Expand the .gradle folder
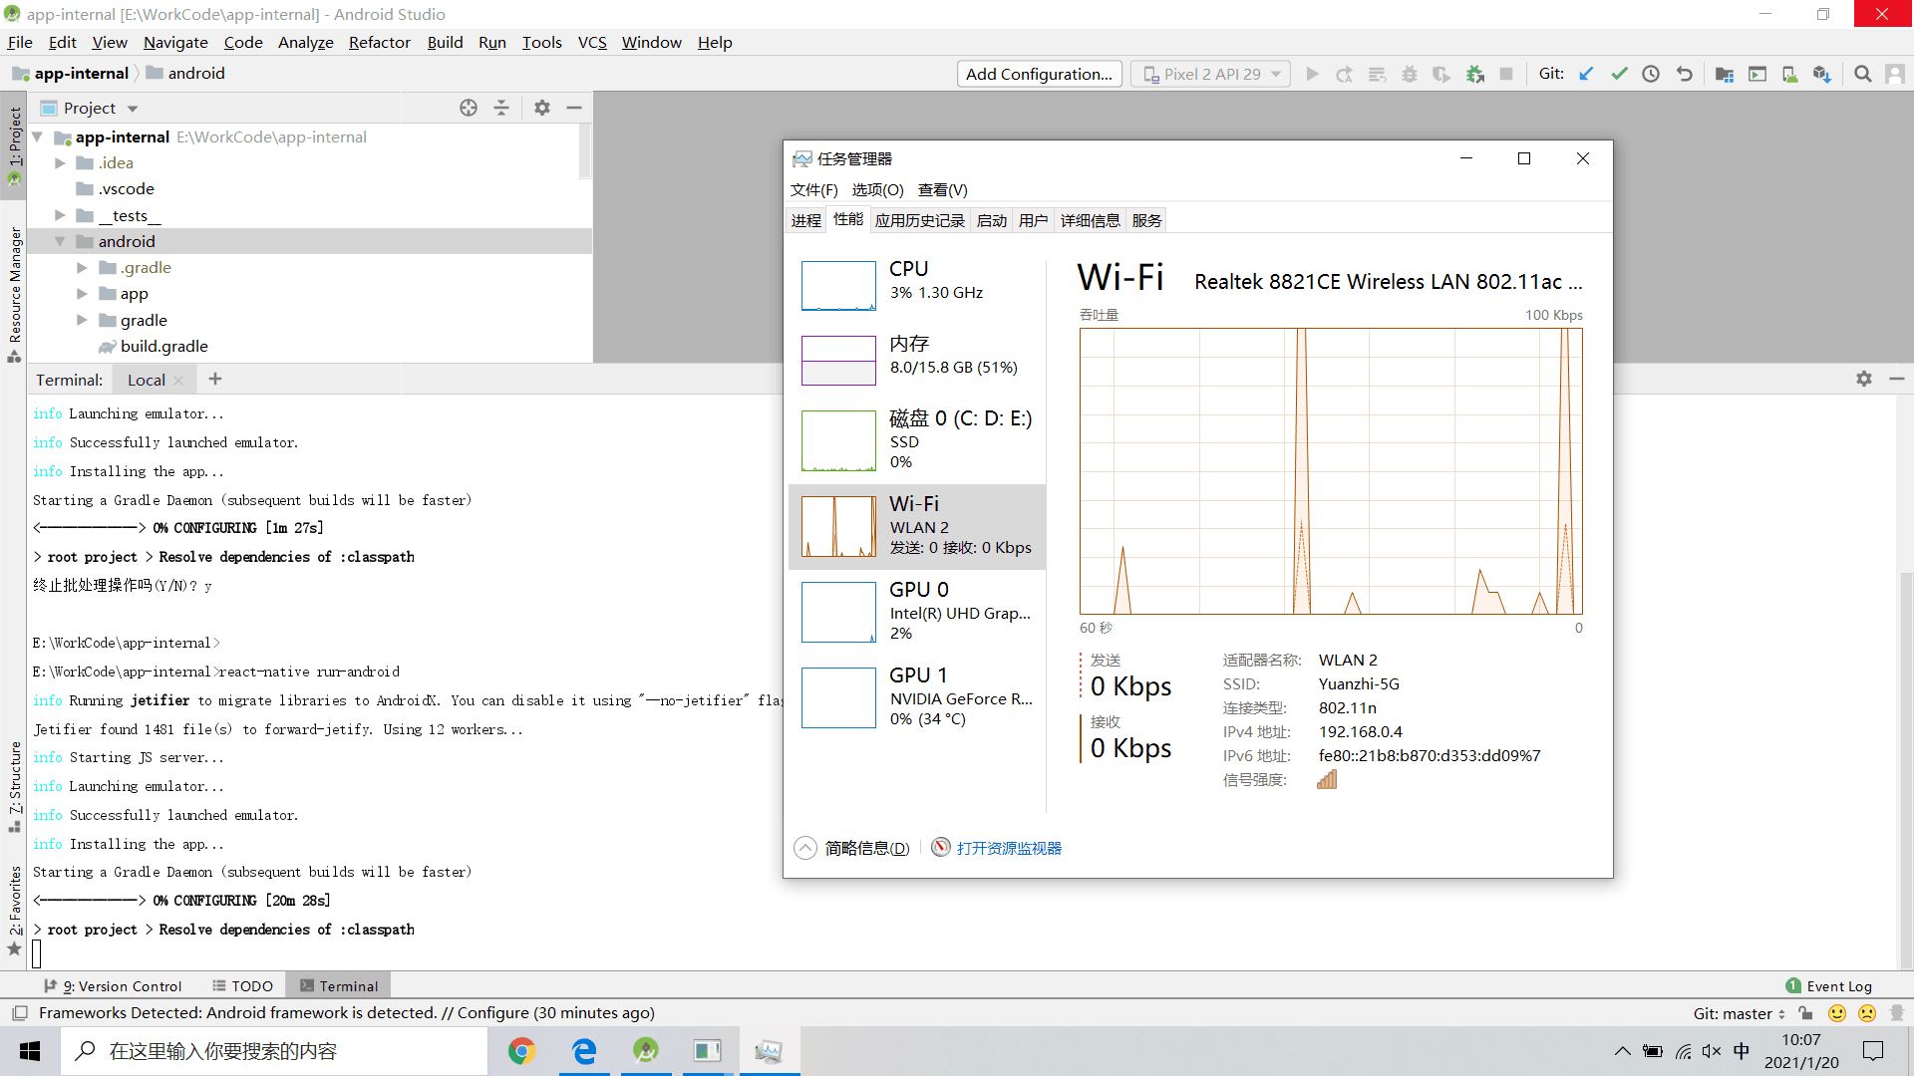 82,268
